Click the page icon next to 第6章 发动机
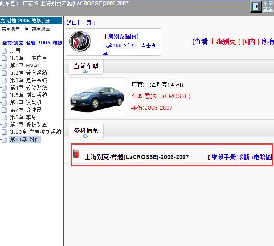The image size is (274, 246). pos(4,103)
